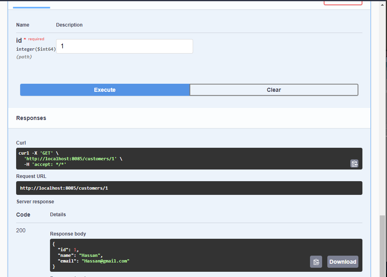Copy the curl command to clipboard

coord(354,163)
